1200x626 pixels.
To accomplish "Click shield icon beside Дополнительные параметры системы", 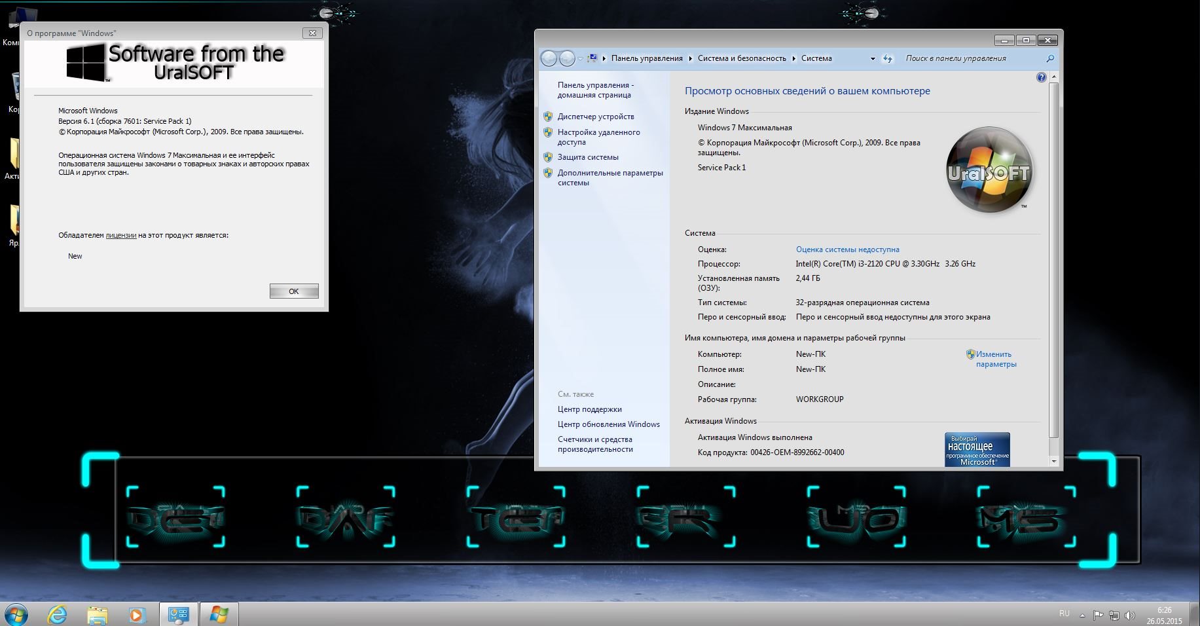I will (548, 173).
